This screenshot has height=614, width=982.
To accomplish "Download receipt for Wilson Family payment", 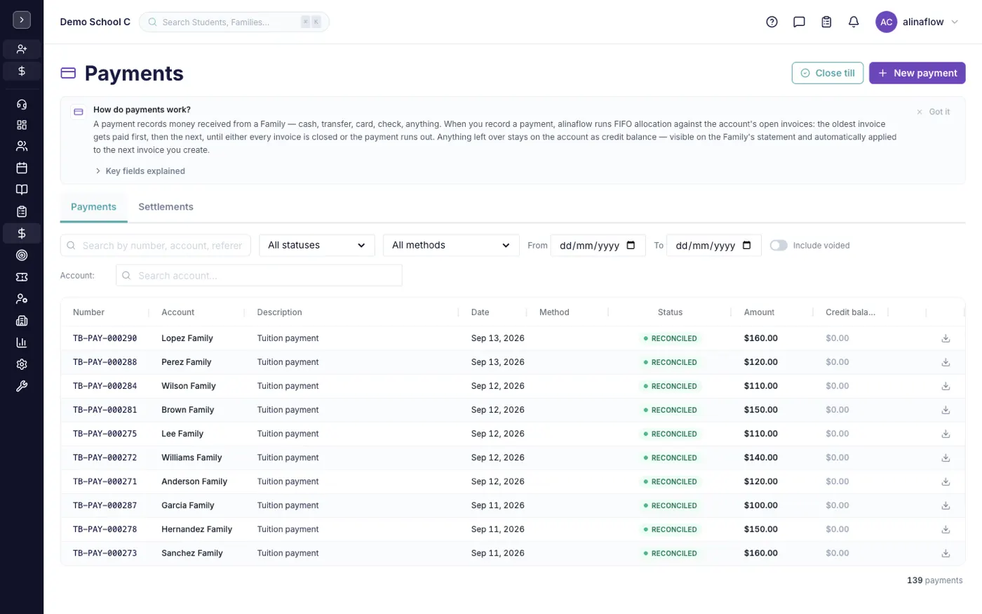I will point(946,386).
